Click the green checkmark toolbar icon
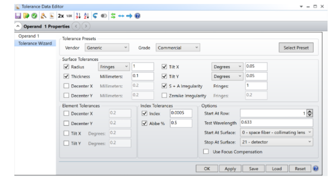 (34, 16)
